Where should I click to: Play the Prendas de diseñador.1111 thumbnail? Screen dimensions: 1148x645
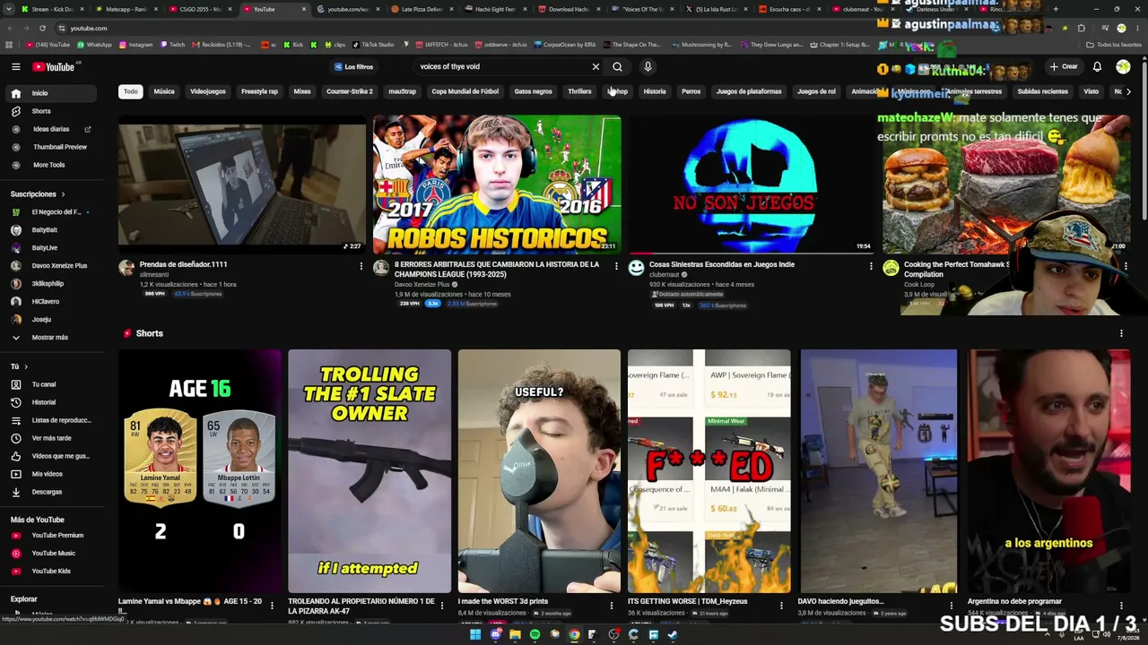[x=242, y=185]
